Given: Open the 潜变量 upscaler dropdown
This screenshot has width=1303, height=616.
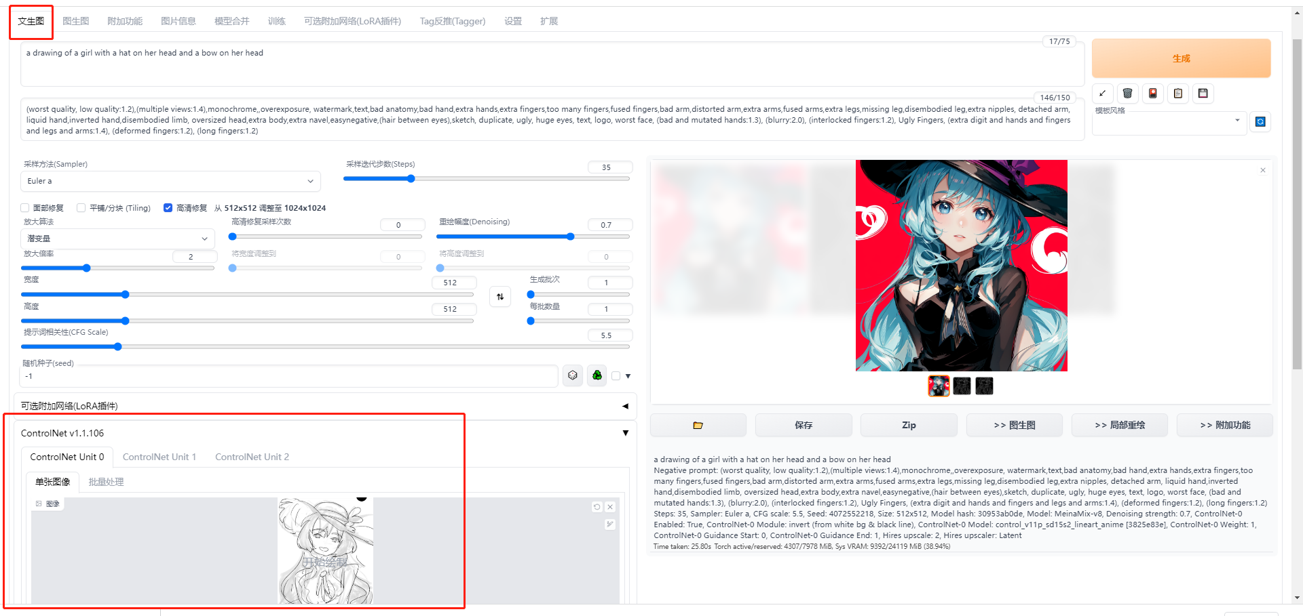Looking at the screenshot, I should coord(117,239).
